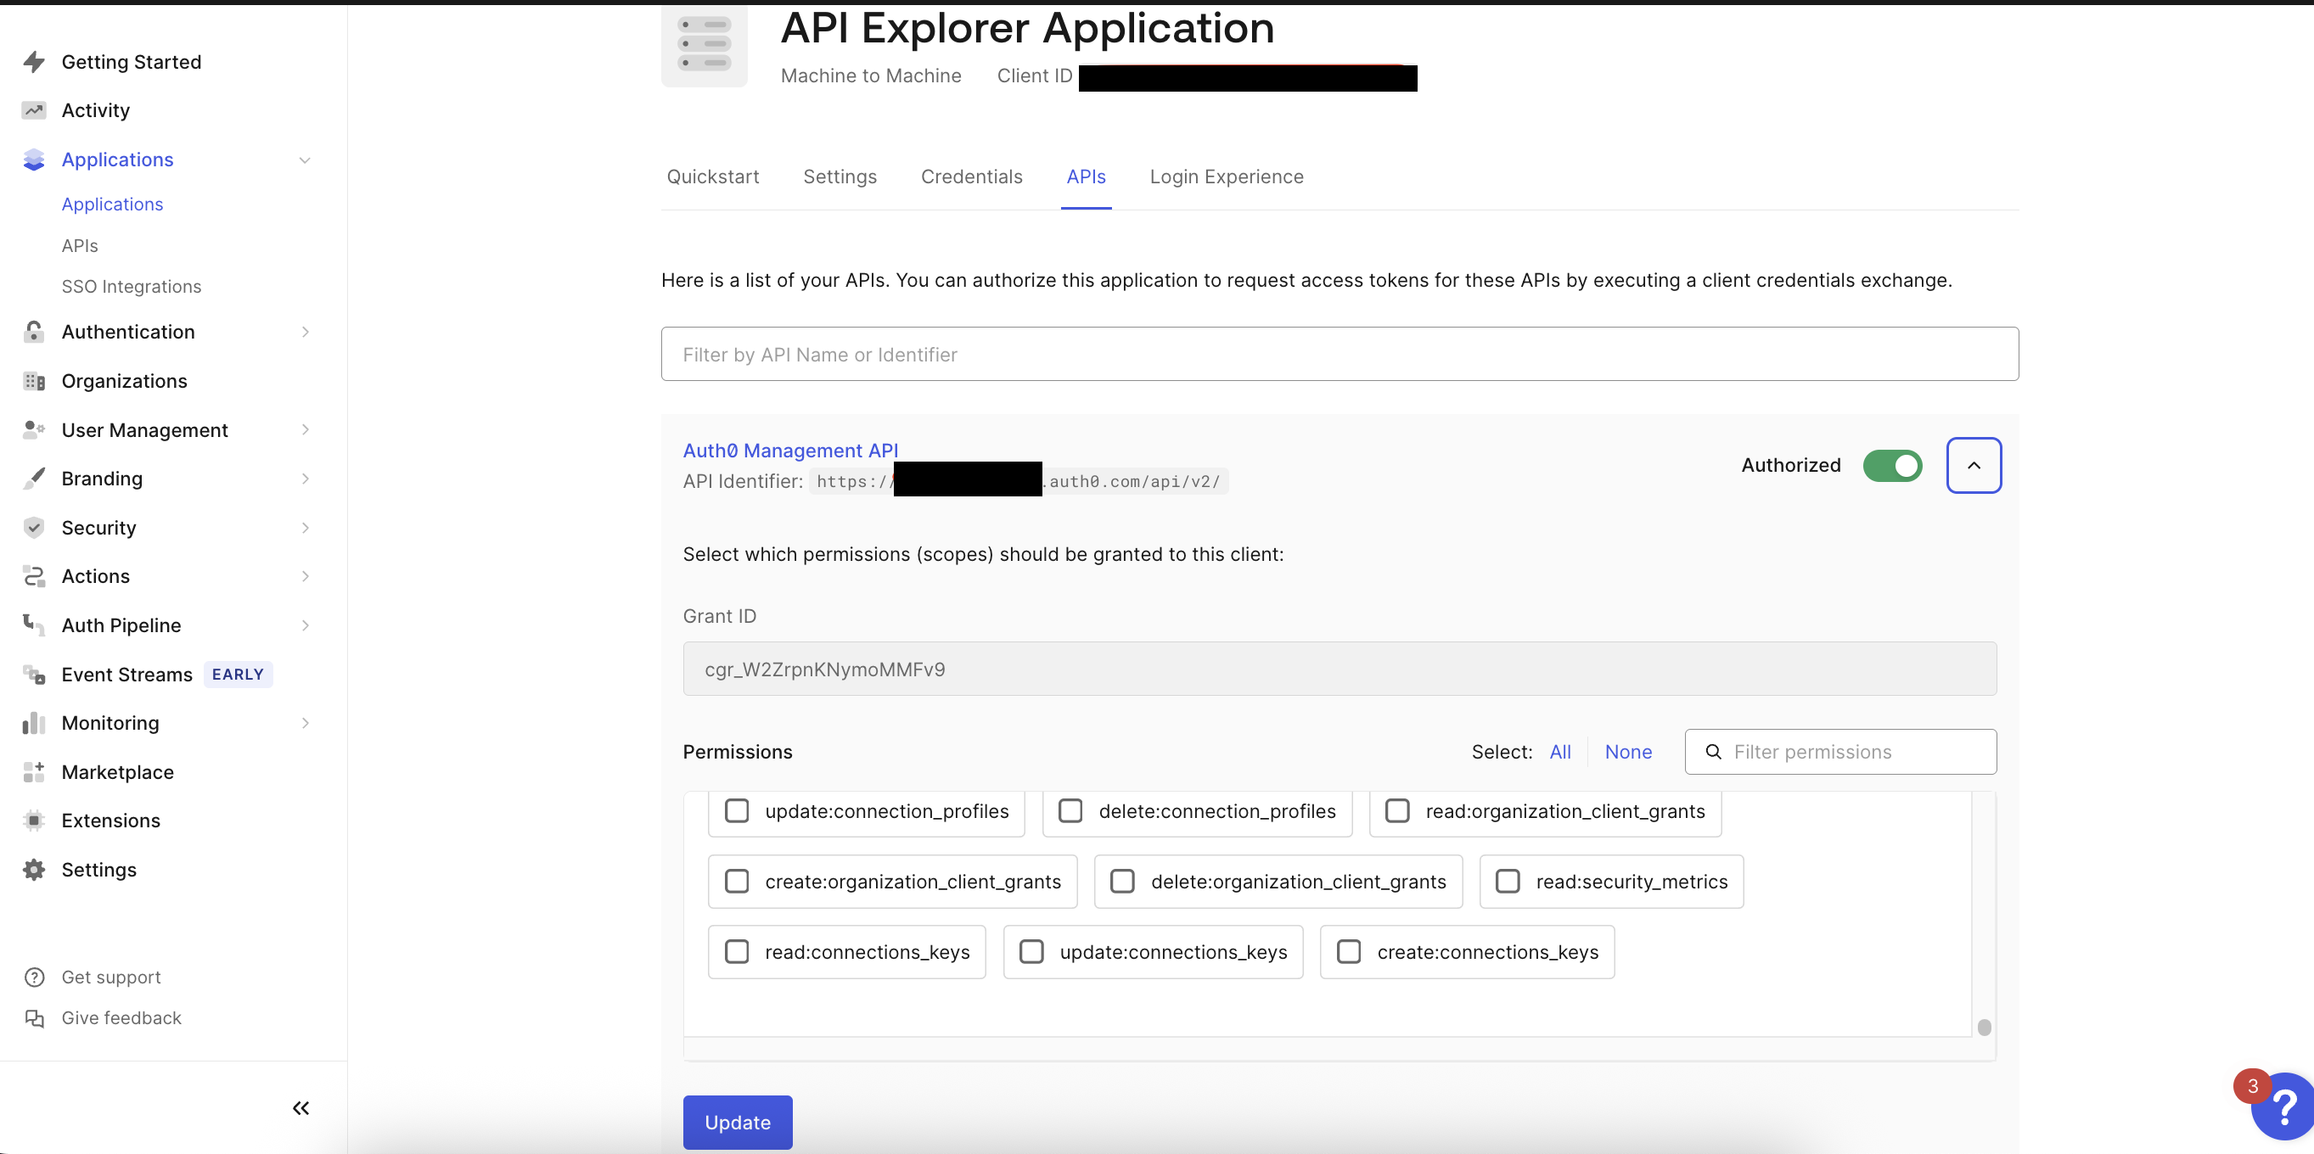Viewport: 2314px width, 1154px height.
Task: Click the EARLY badge next to Event Streams
Action: tap(238, 675)
